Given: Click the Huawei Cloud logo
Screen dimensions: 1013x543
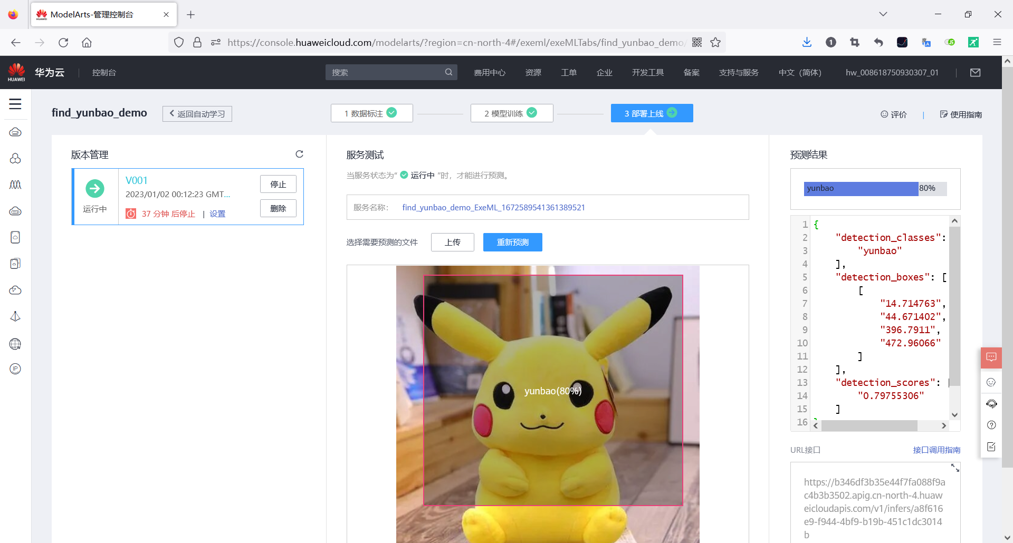Looking at the screenshot, I should (16, 72).
